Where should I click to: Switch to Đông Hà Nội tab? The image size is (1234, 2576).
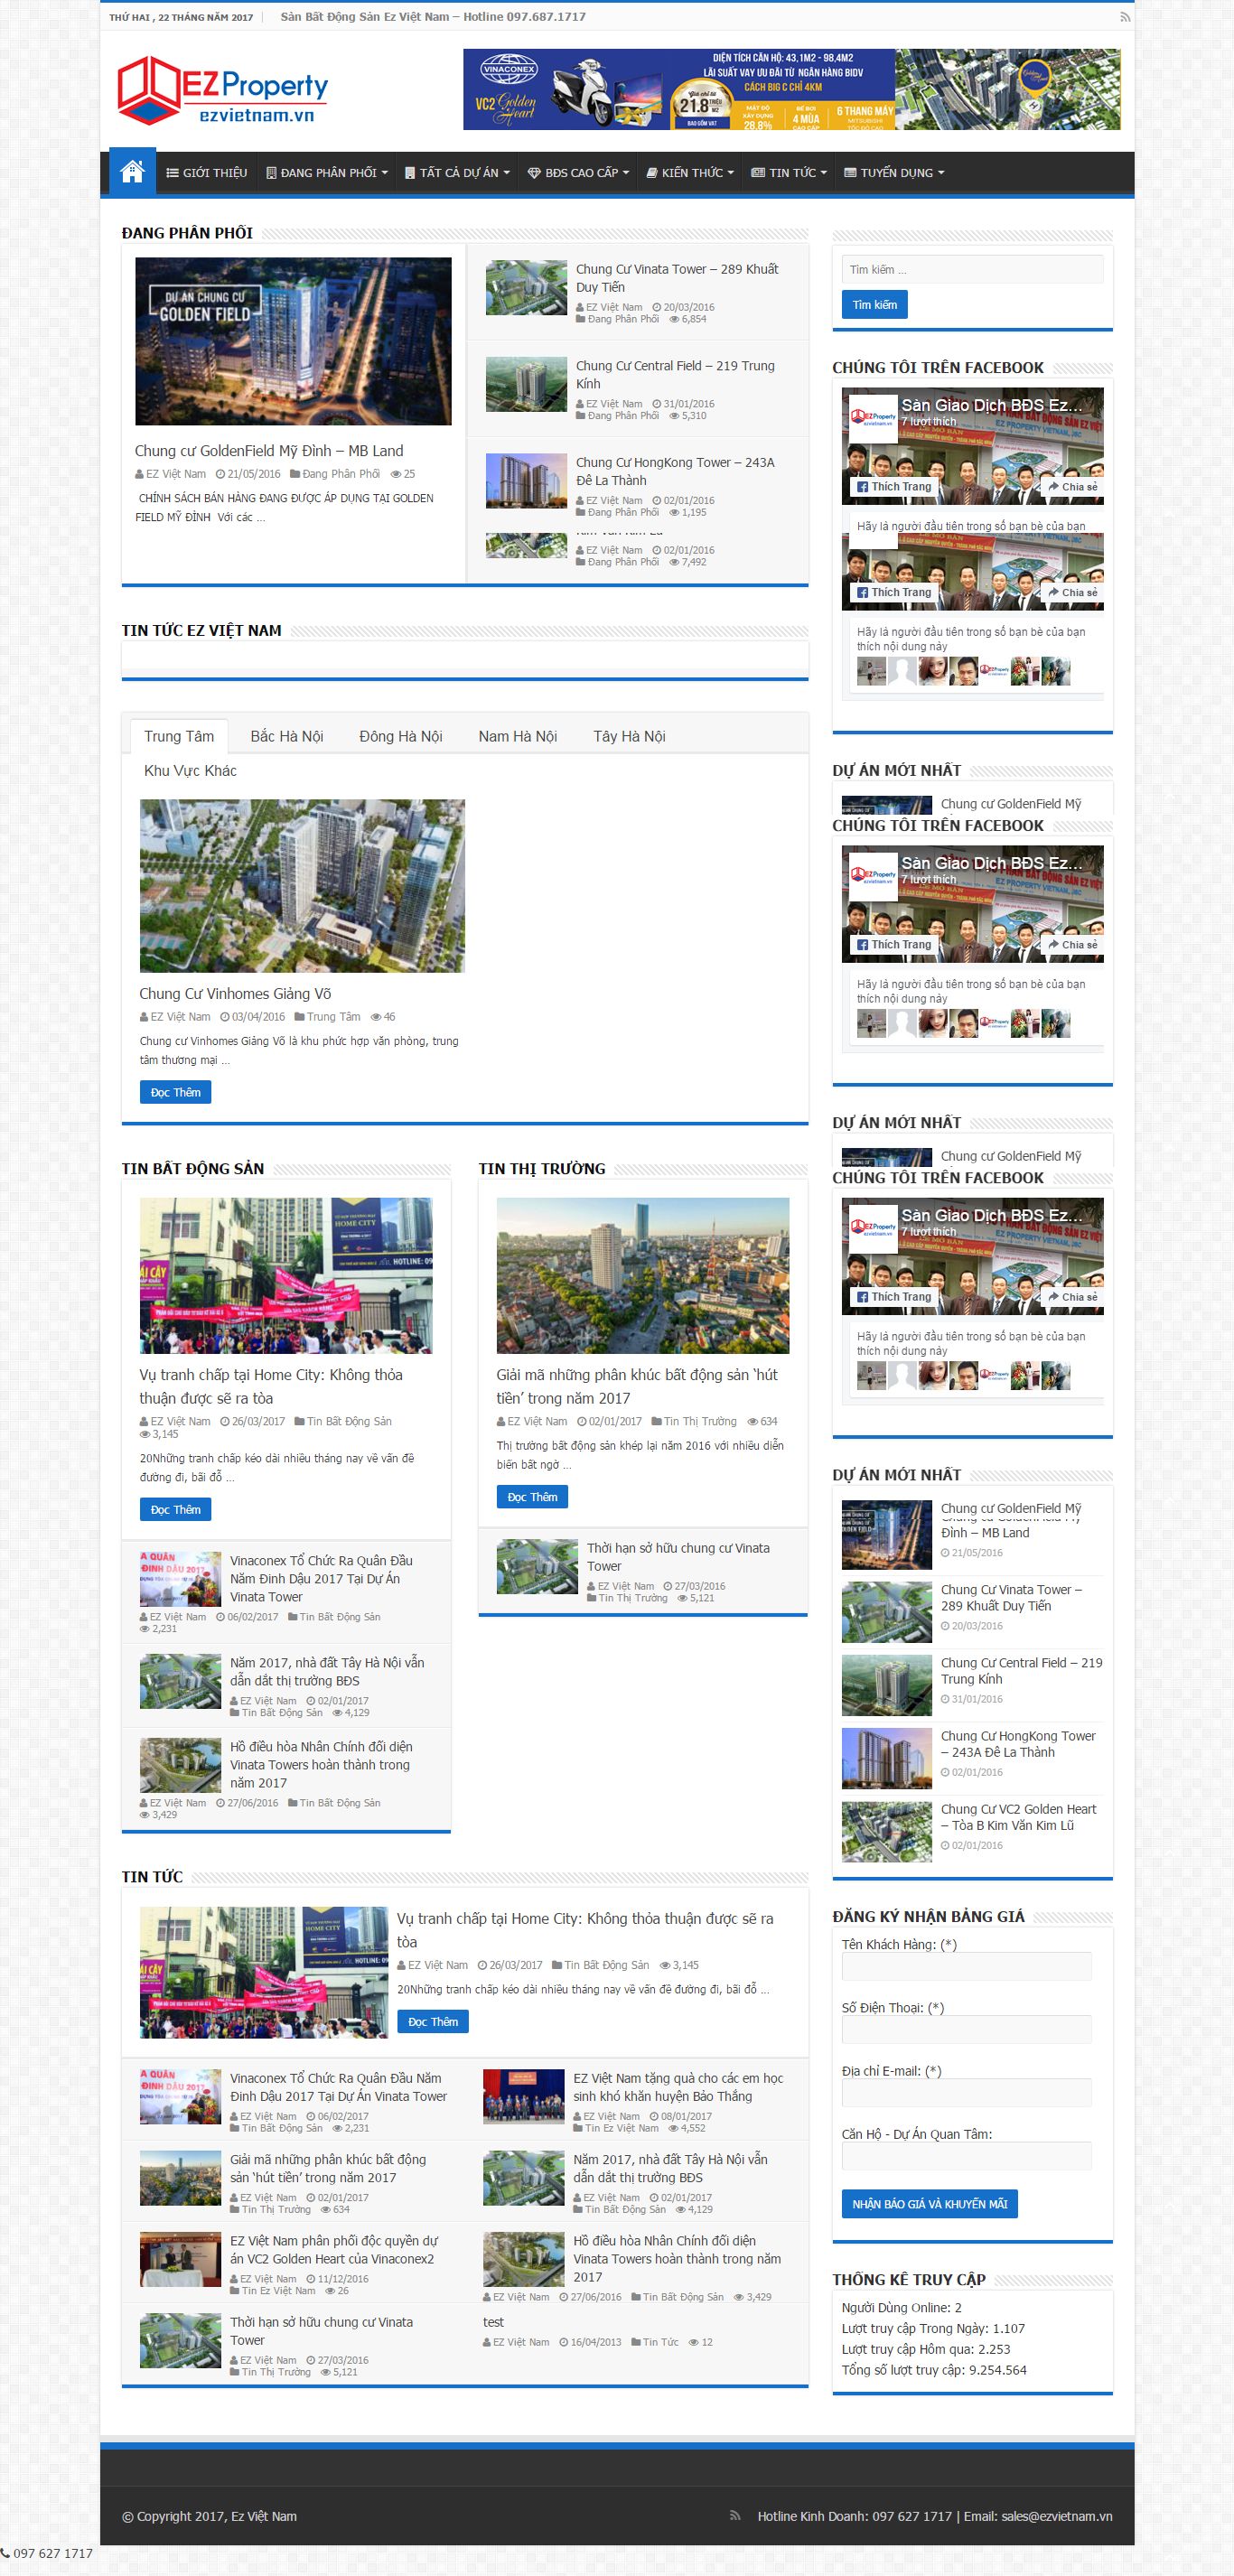click(x=401, y=736)
